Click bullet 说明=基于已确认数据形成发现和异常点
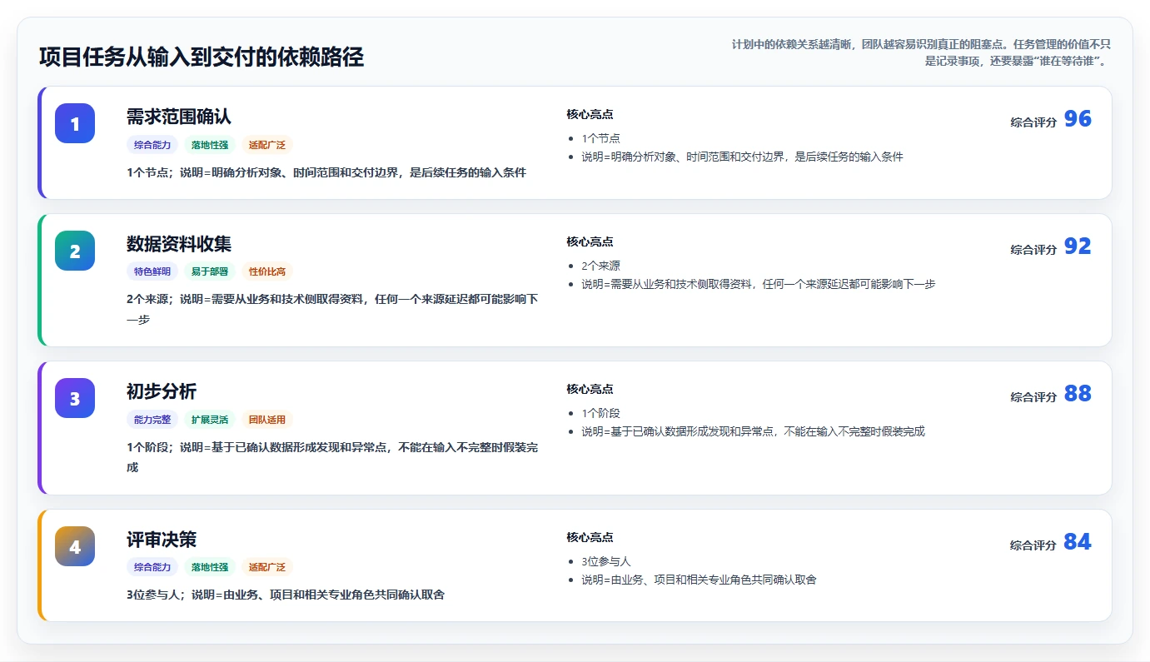This screenshot has height=662, width=1150. click(x=753, y=431)
